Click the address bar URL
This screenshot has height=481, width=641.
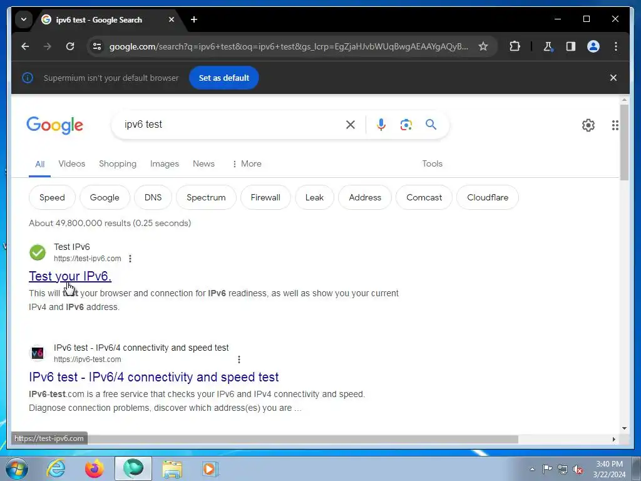tap(289, 46)
